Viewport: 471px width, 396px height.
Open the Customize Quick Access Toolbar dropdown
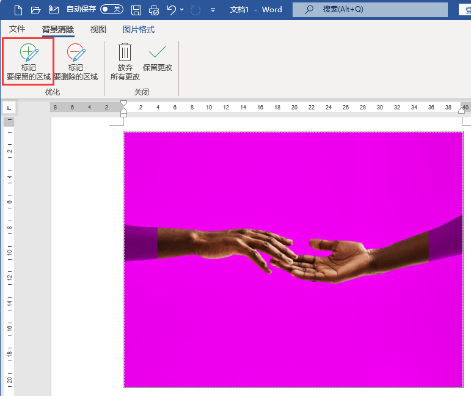click(213, 10)
